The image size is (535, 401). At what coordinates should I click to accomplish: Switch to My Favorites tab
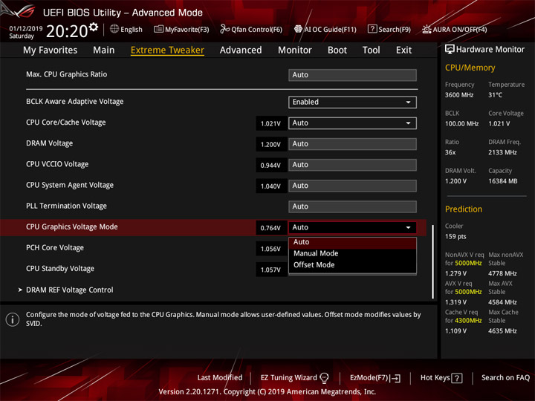pyautogui.click(x=51, y=50)
